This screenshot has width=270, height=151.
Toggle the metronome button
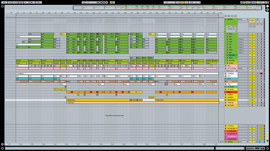pos(32,2)
